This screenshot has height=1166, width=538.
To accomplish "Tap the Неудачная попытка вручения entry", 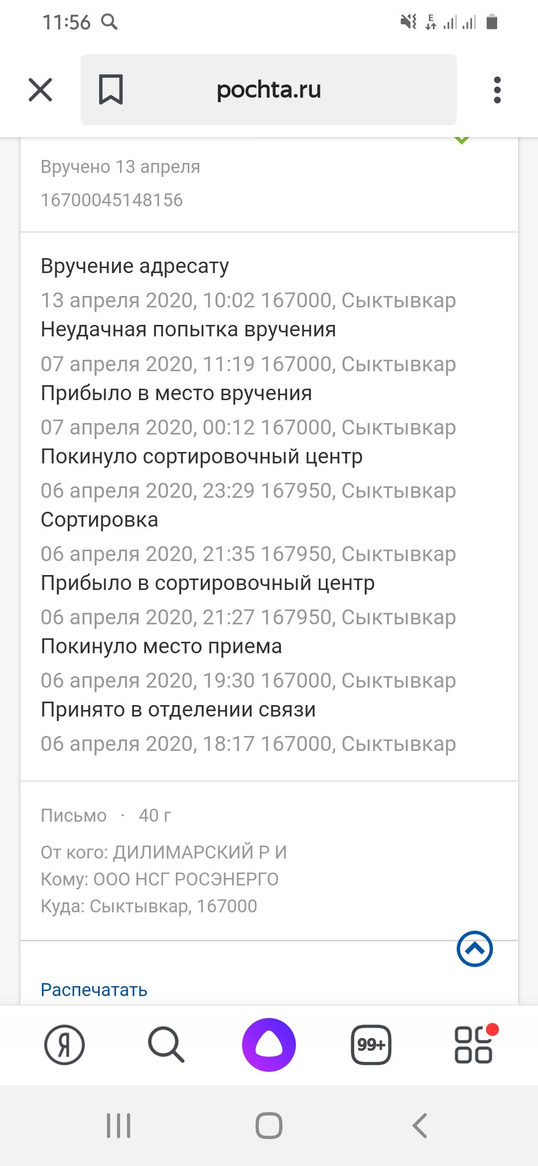I will (188, 330).
